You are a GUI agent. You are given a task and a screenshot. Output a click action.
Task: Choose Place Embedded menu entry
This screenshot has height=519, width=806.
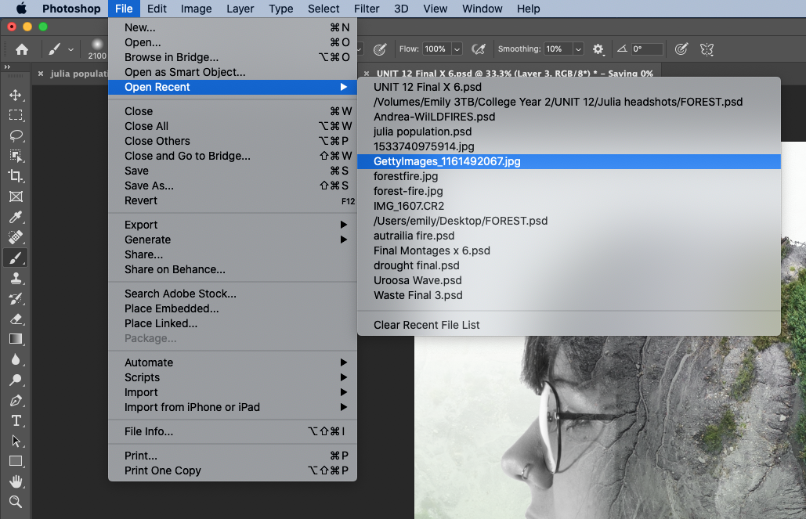(x=233, y=308)
